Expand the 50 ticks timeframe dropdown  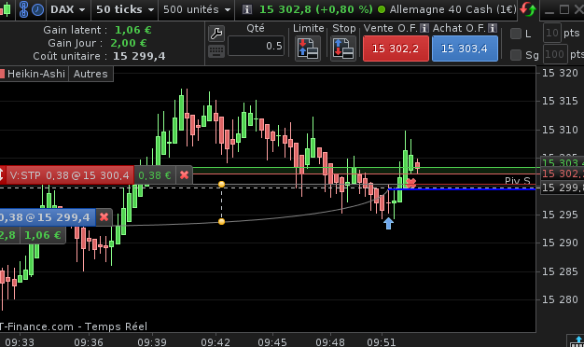[x=125, y=9]
